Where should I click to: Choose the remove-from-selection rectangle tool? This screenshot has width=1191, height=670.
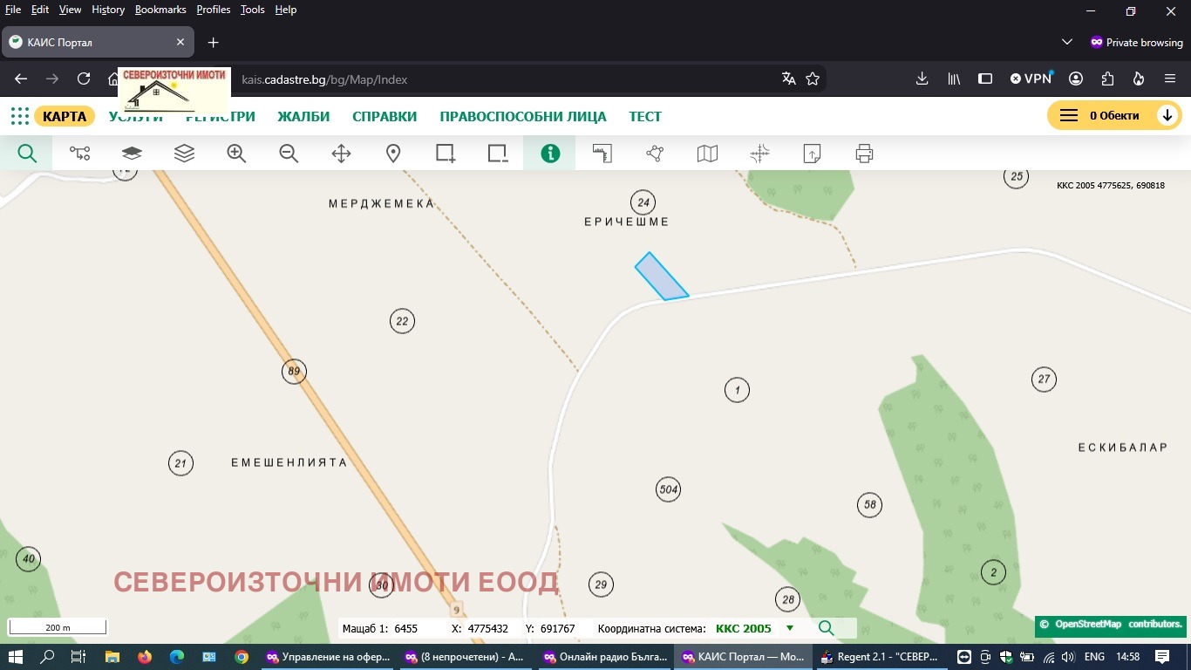(498, 154)
